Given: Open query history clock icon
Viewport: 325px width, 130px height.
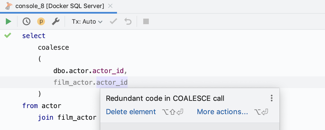Looking at the screenshot, I should point(26,21).
